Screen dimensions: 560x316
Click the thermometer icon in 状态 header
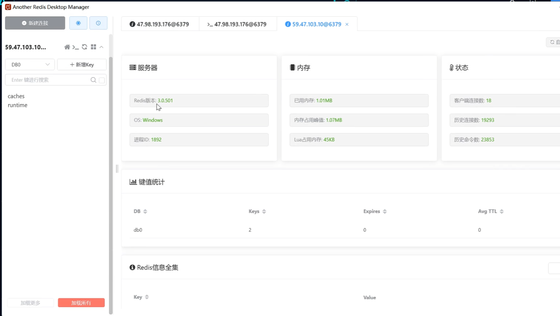coord(452,68)
